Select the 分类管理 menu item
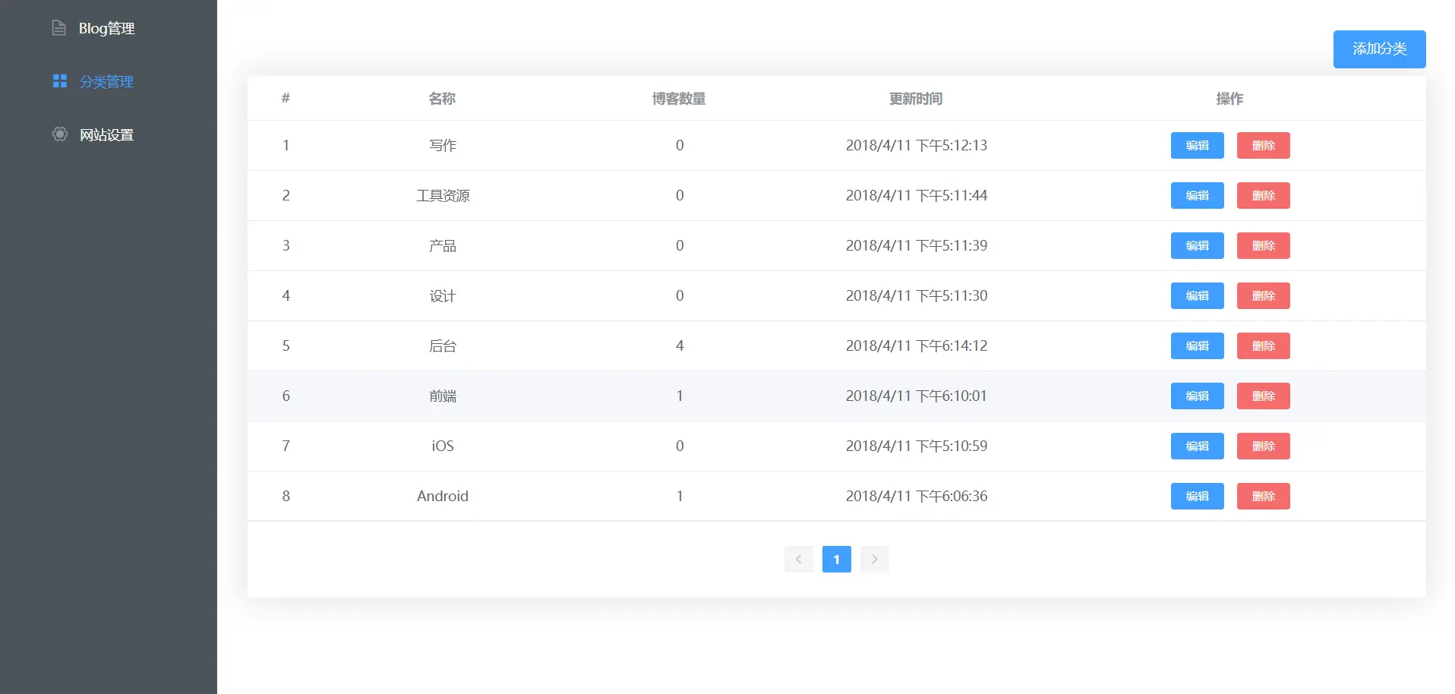 (x=109, y=81)
